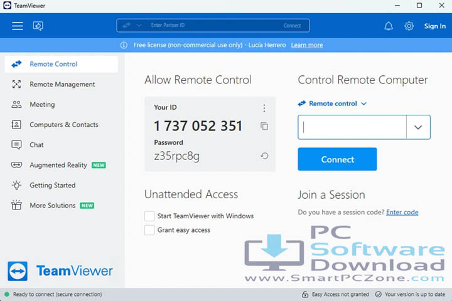Click the Enter Partner ID field in top bar

[213, 25]
